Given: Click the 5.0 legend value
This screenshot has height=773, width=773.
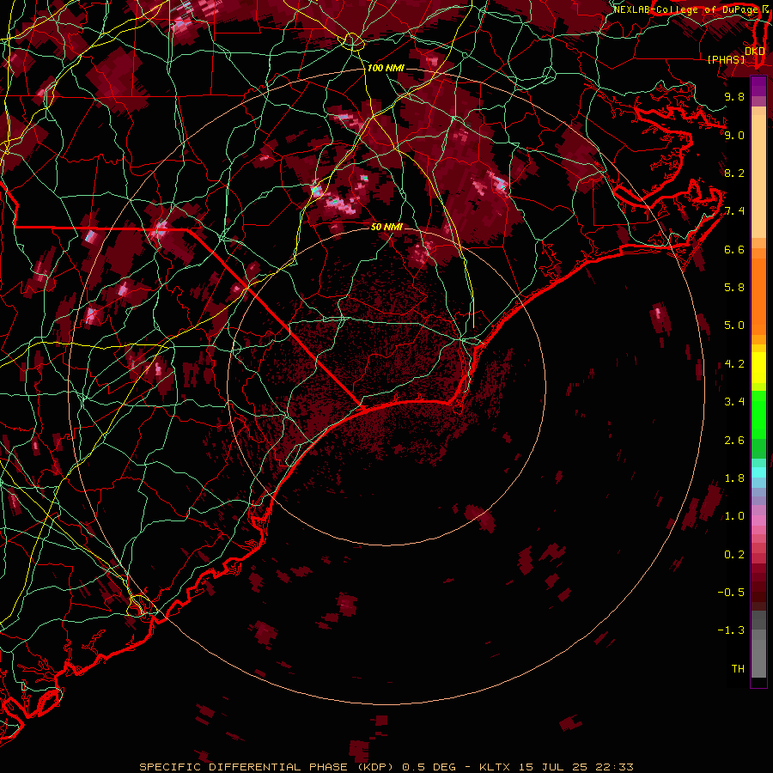Looking at the screenshot, I should (734, 326).
